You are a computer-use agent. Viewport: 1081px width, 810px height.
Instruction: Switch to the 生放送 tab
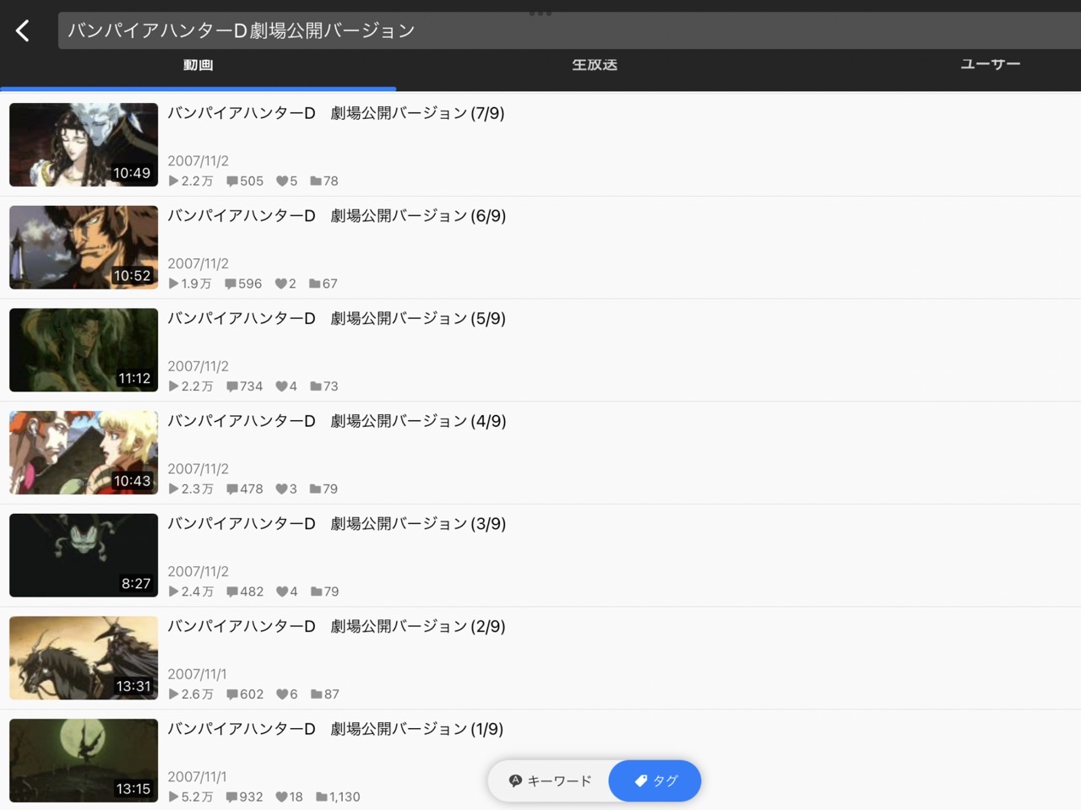click(595, 65)
